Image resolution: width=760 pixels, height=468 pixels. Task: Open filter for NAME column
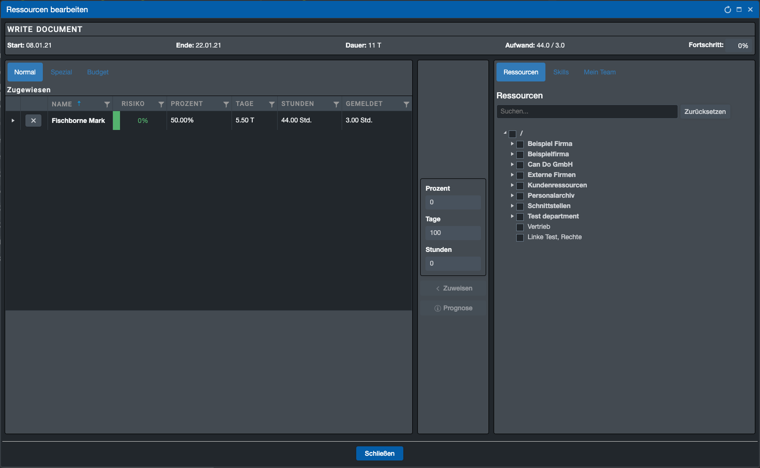[107, 104]
